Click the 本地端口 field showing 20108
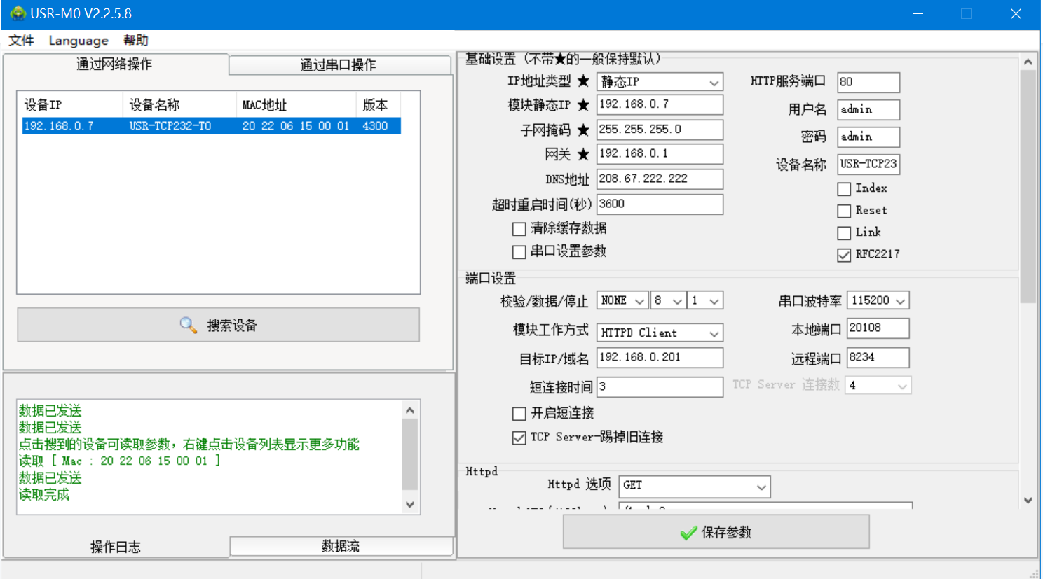The image size is (1043, 579). [878, 328]
